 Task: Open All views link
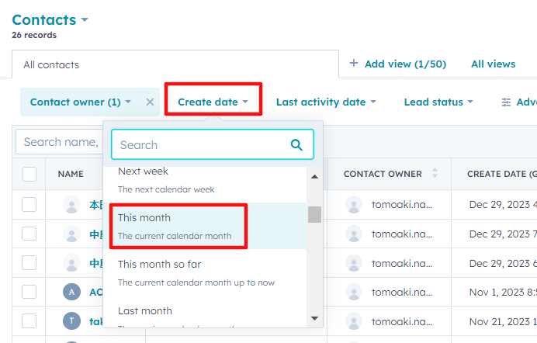pyautogui.click(x=493, y=64)
